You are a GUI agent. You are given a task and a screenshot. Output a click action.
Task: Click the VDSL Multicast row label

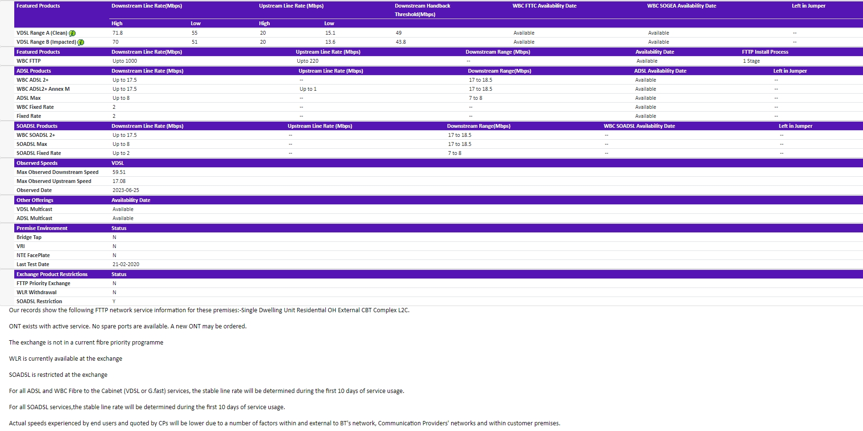pos(34,209)
